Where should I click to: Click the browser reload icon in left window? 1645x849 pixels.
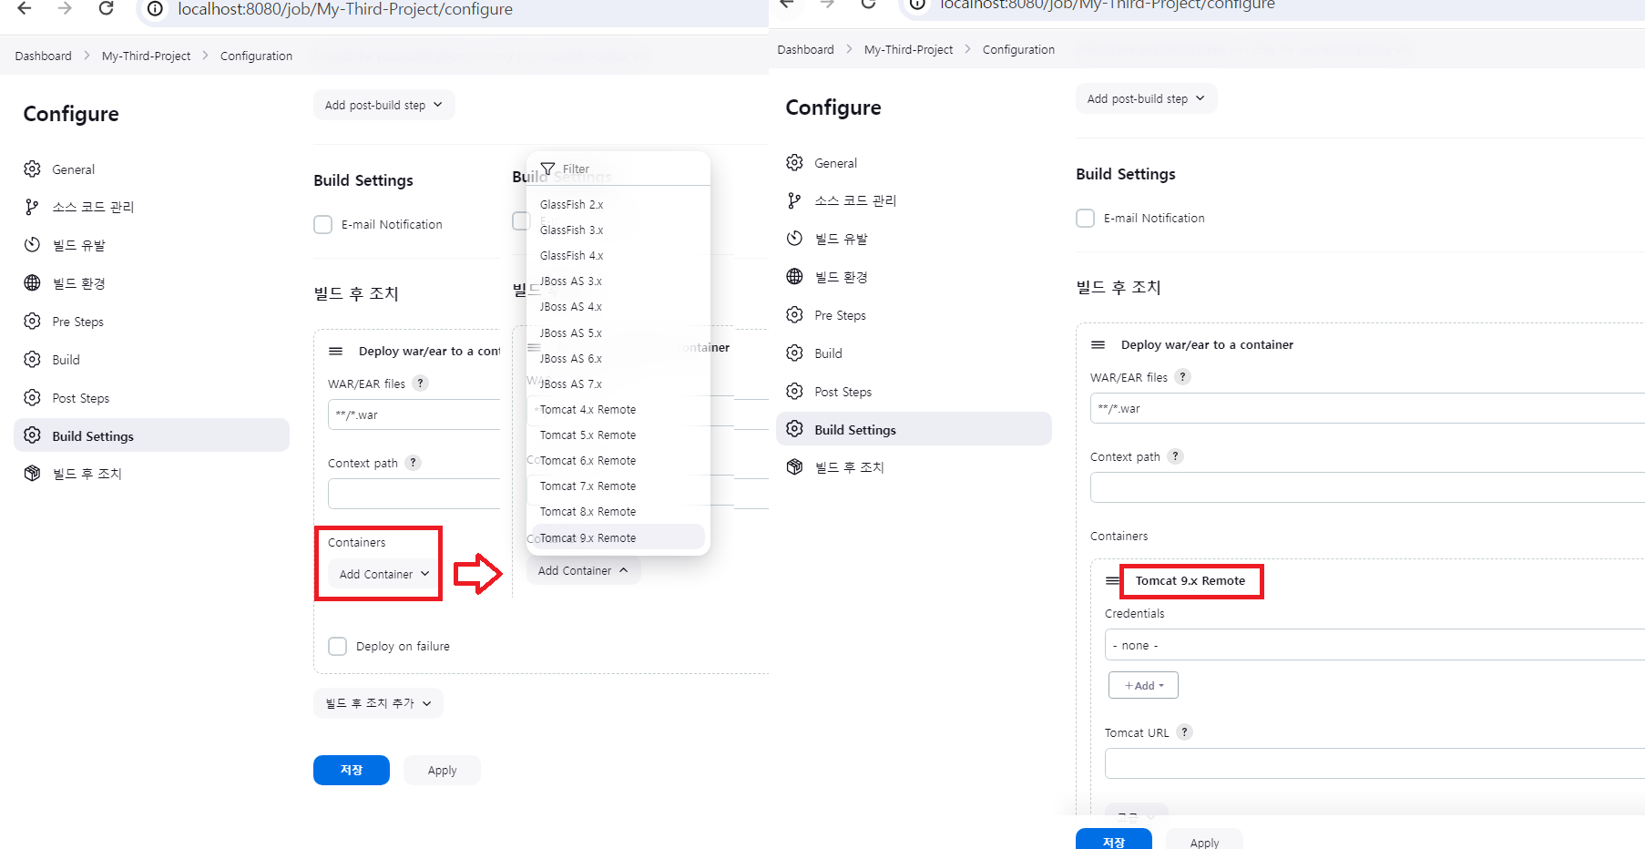[107, 8]
